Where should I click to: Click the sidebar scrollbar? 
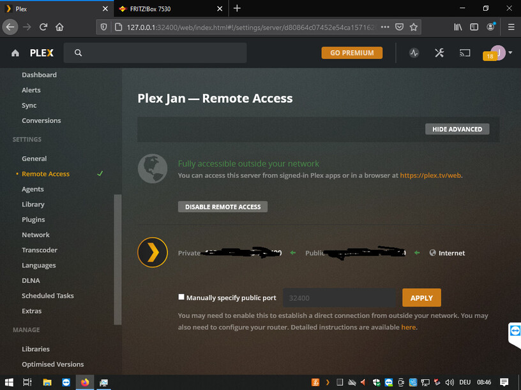click(x=117, y=259)
